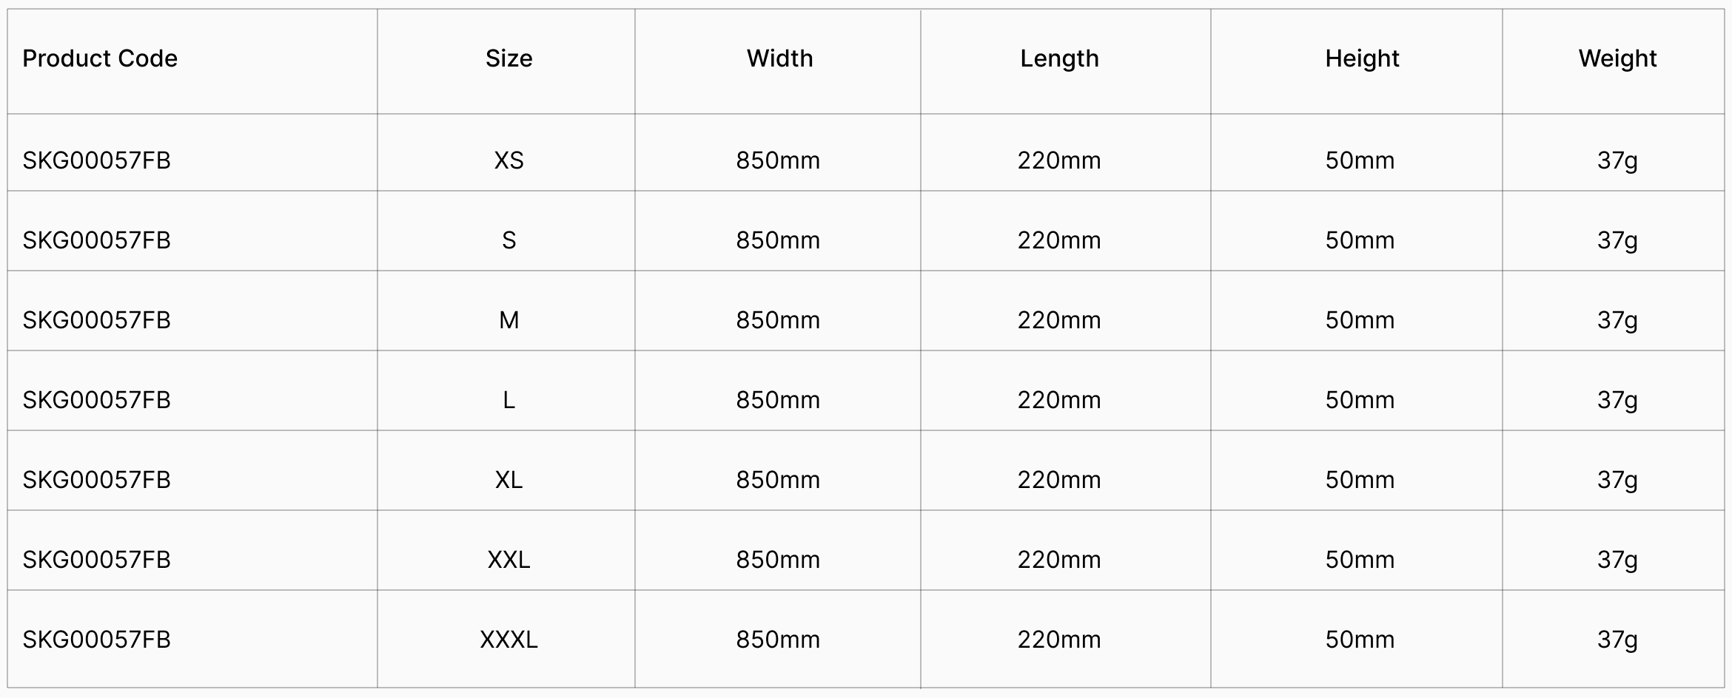The width and height of the screenshot is (1732, 698).
Task: Select the 37g weight in the L row
Action: click(1617, 400)
